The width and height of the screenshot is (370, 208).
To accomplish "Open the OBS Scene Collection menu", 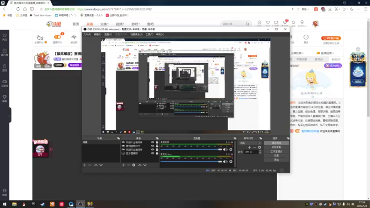I will coord(136,34).
